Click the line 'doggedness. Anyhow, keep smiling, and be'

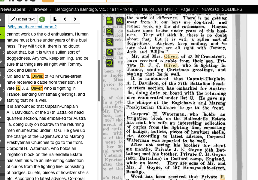tap(47, 58)
